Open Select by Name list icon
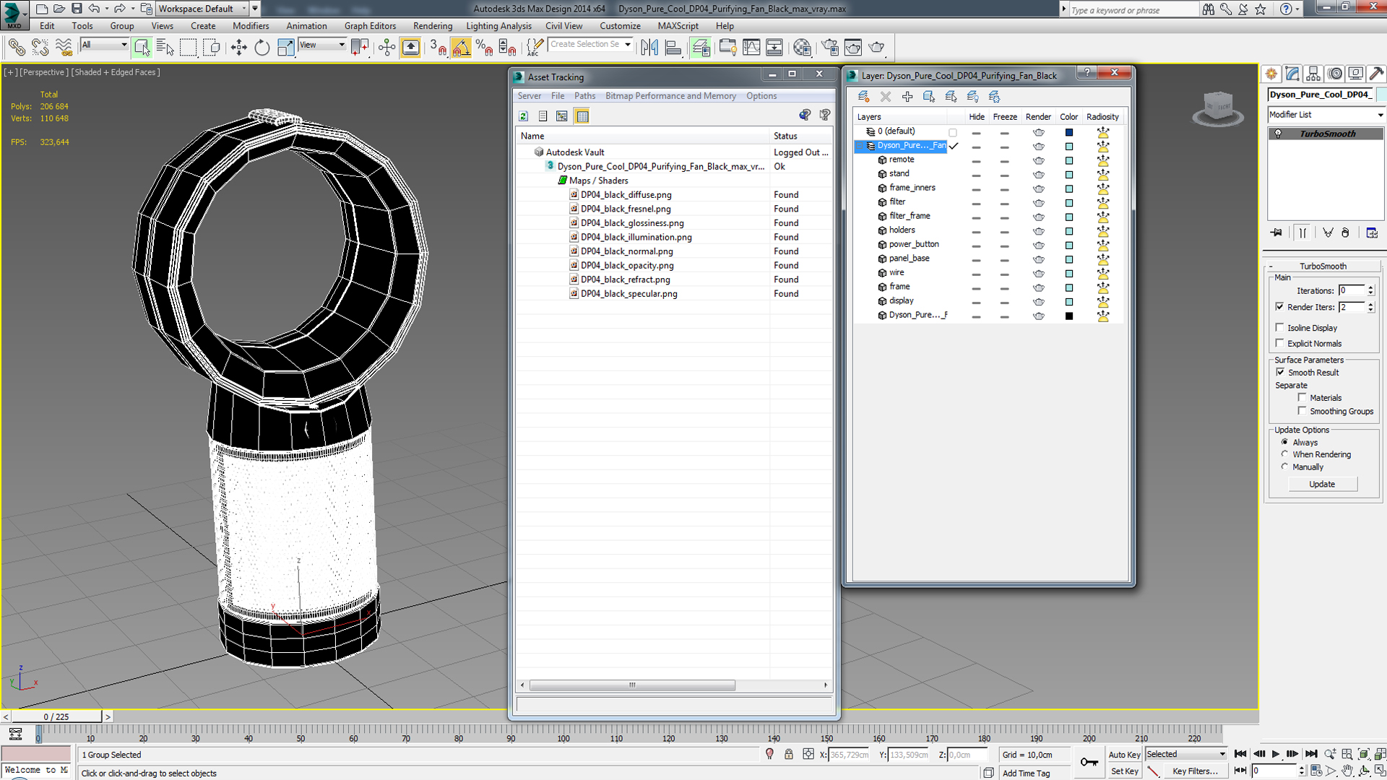 tap(165, 48)
